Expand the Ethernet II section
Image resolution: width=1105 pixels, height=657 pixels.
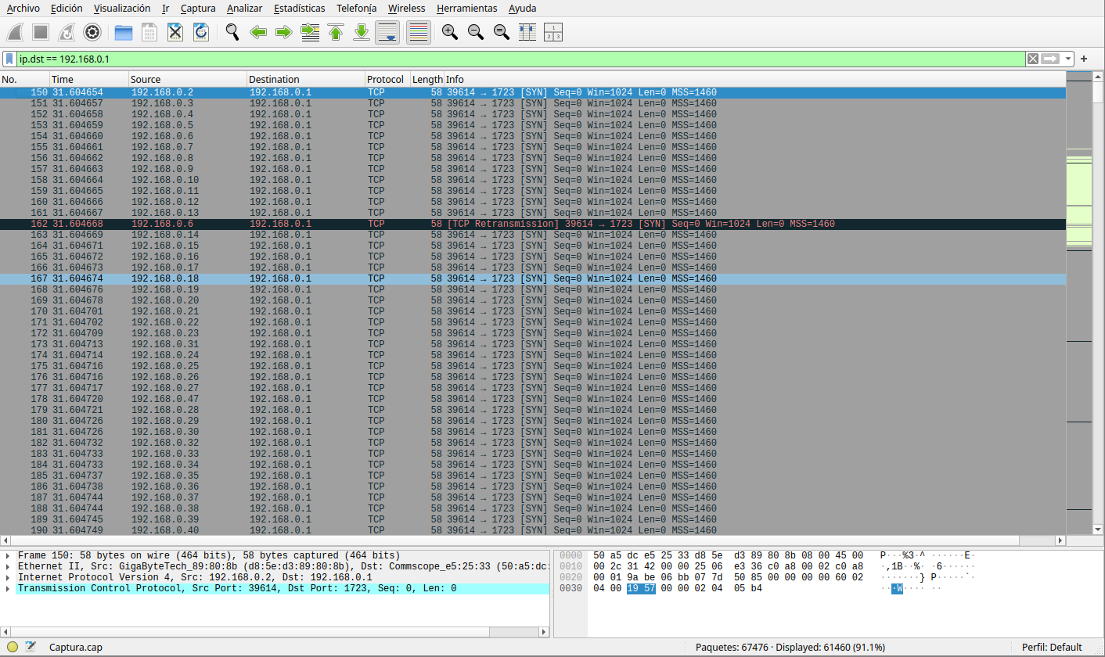point(7,566)
